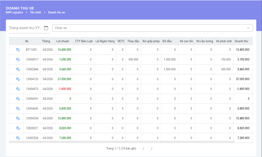The height and width of the screenshot is (157, 262).
Task: Select profit cell 16.400.000 in green
Action: point(64,50)
